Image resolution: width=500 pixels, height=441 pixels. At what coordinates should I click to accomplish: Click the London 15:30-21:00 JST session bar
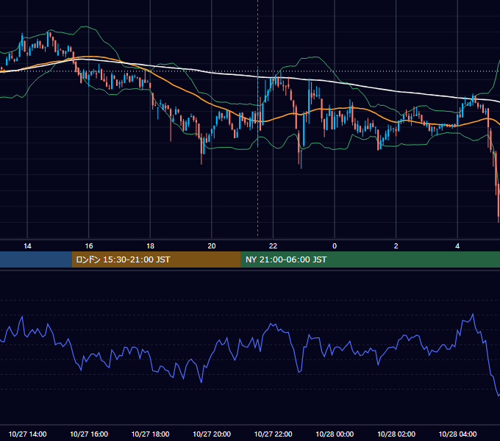click(x=156, y=259)
